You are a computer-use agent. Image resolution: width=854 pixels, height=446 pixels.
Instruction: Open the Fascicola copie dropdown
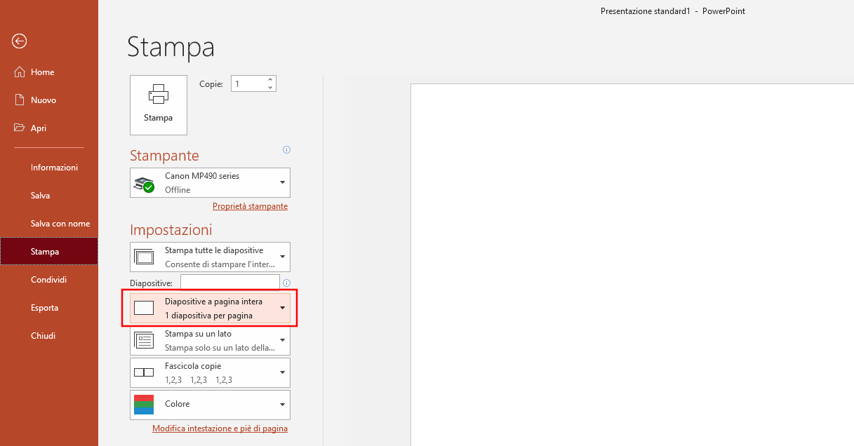tap(210, 372)
